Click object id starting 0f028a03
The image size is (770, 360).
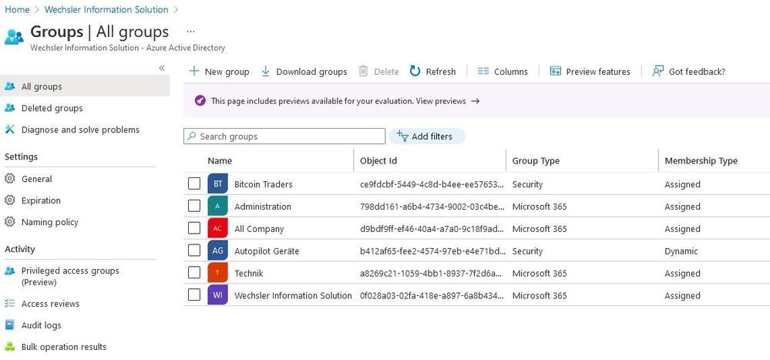coord(432,295)
